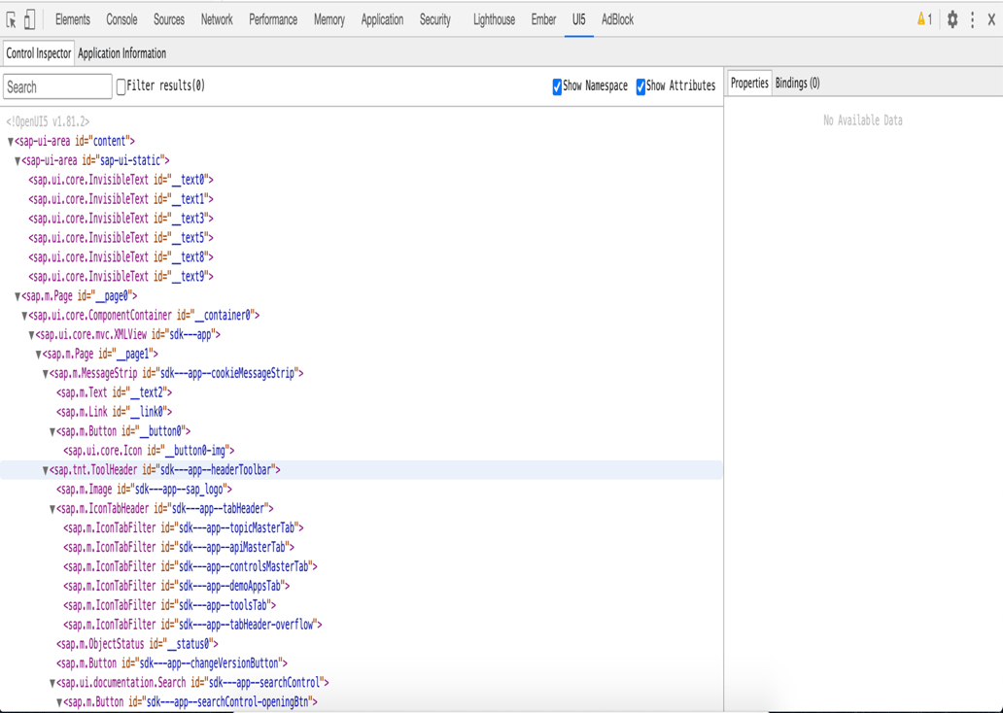Viewport: 1003px width, 713px height.
Task: Select the inspect element cursor icon
Action: point(14,18)
